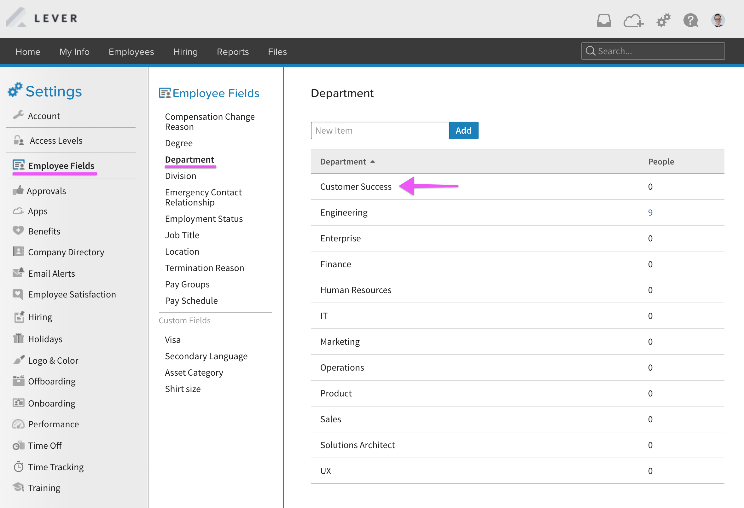744x508 pixels.
Task: Sort by Department column arrow
Action: click(x=373, y=162)
